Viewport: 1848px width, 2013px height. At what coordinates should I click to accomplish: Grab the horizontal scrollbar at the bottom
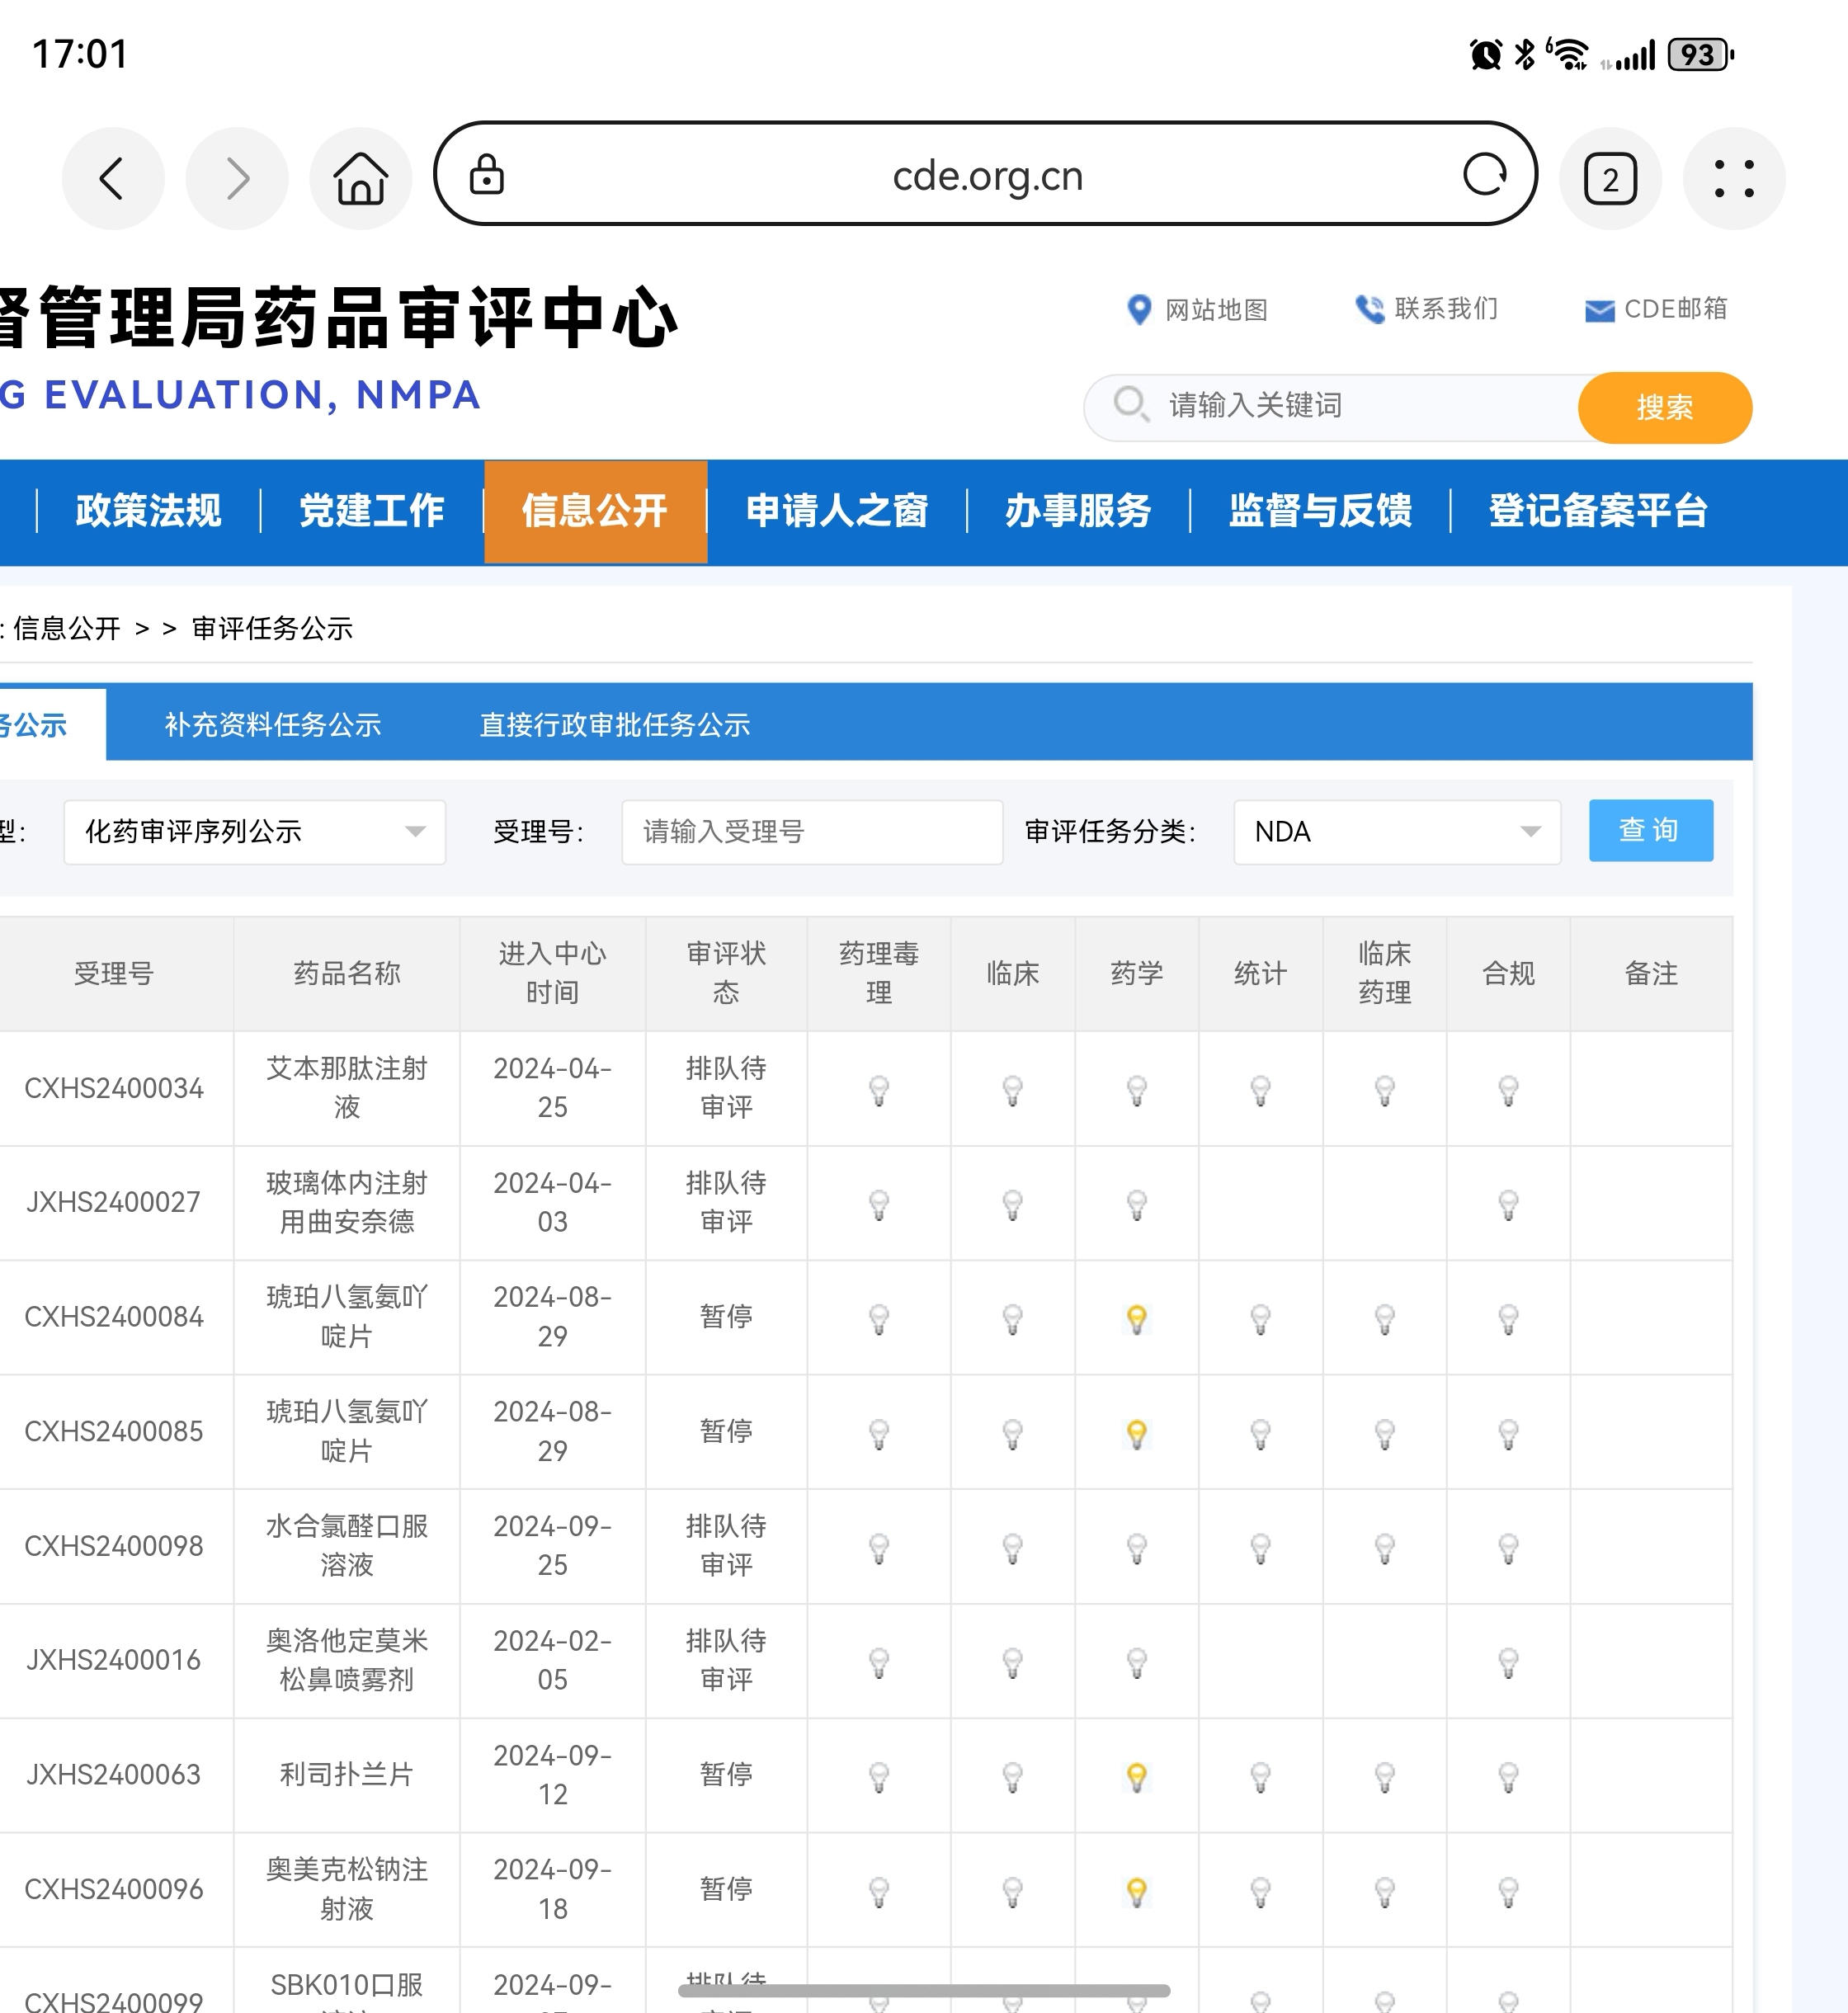click(924, 1990)
